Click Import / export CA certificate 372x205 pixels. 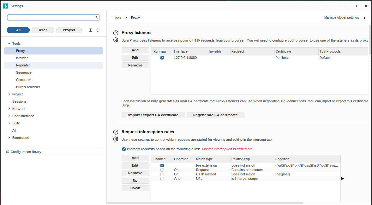pos(153,115)
